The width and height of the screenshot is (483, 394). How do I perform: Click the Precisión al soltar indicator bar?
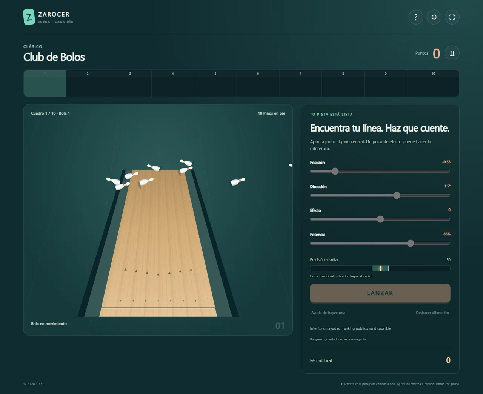(x=380, y=268)
